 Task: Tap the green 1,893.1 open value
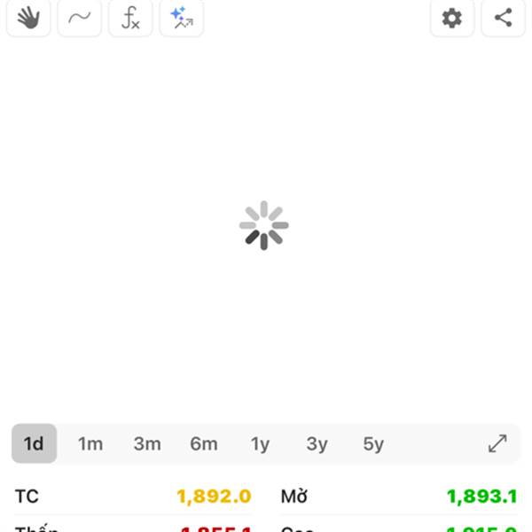coord(481,497)
